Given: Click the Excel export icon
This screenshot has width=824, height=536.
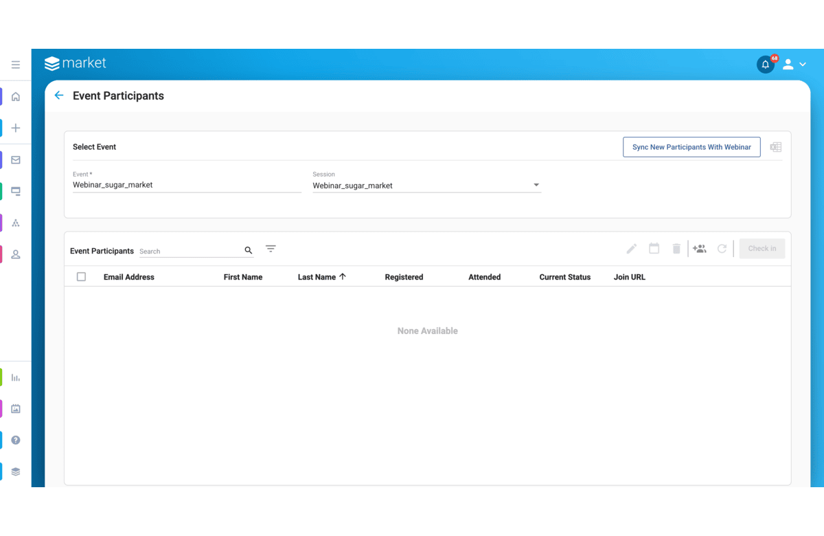Looking at the screenshot, I should pyautogui.click(x=775, y=147).
